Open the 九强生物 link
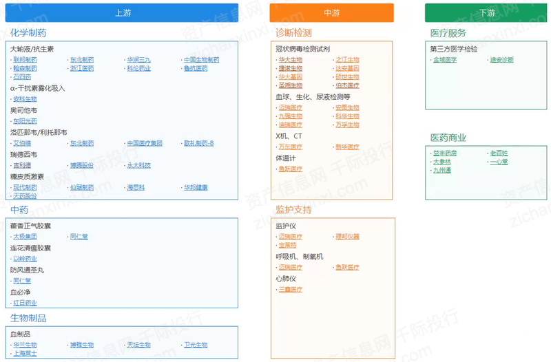The image size is (551, 362). click(x=291, y=116)
